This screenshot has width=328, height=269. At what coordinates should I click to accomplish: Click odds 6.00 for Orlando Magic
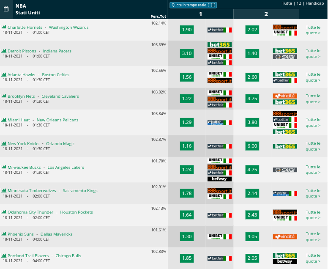(x=252, y=146)
